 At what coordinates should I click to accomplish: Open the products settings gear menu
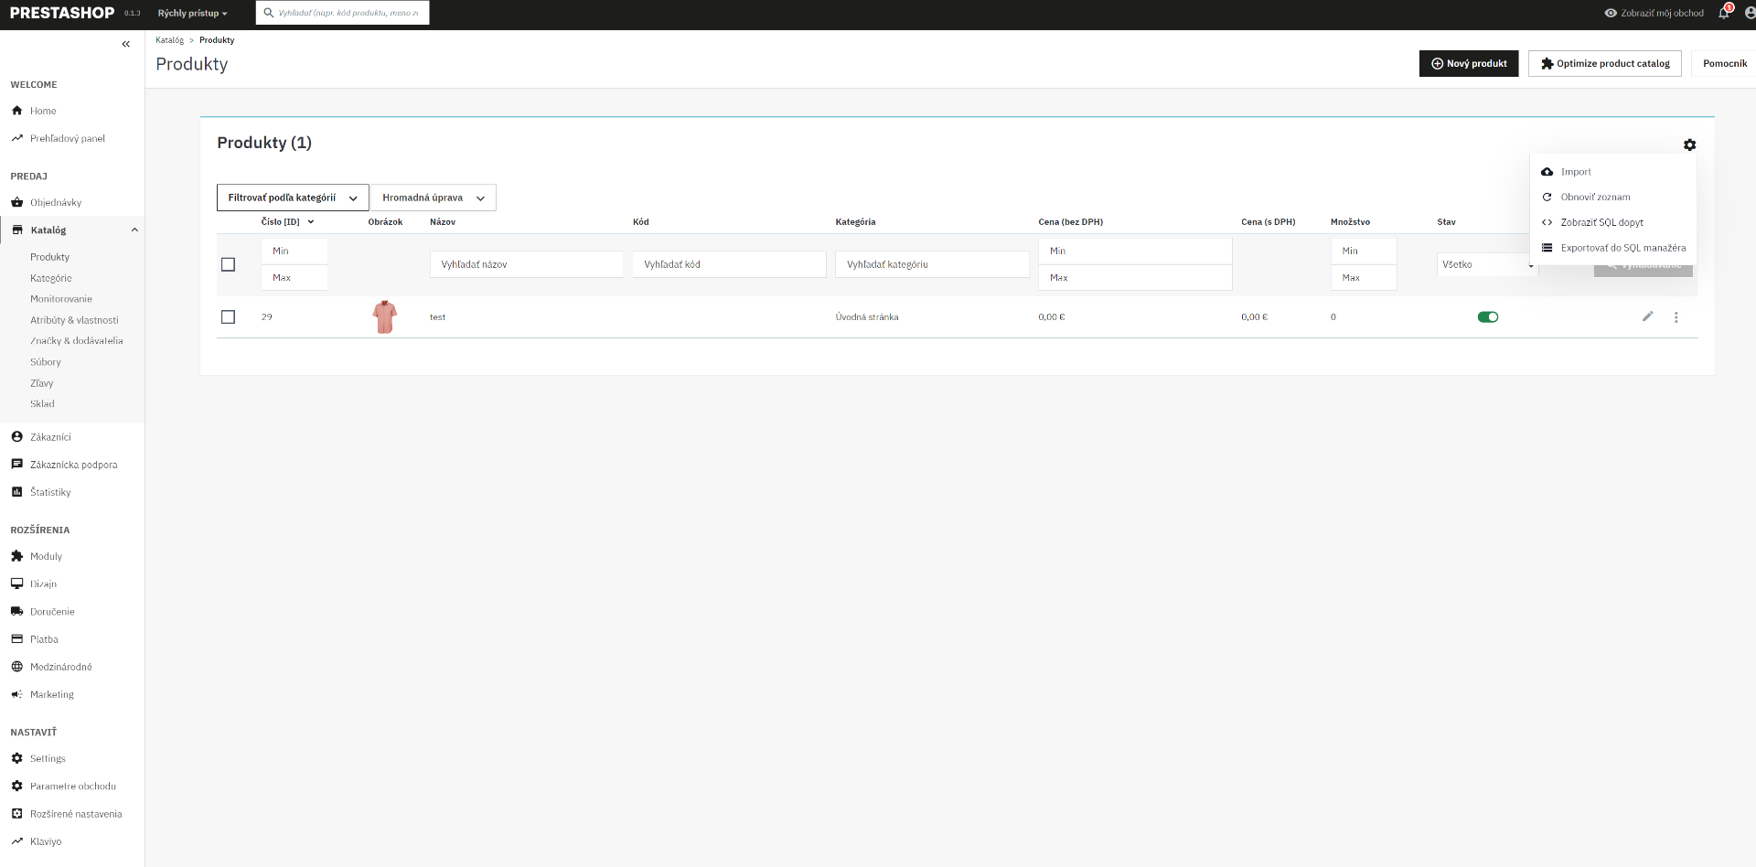pyautogui.click(x=1689, y=144)
